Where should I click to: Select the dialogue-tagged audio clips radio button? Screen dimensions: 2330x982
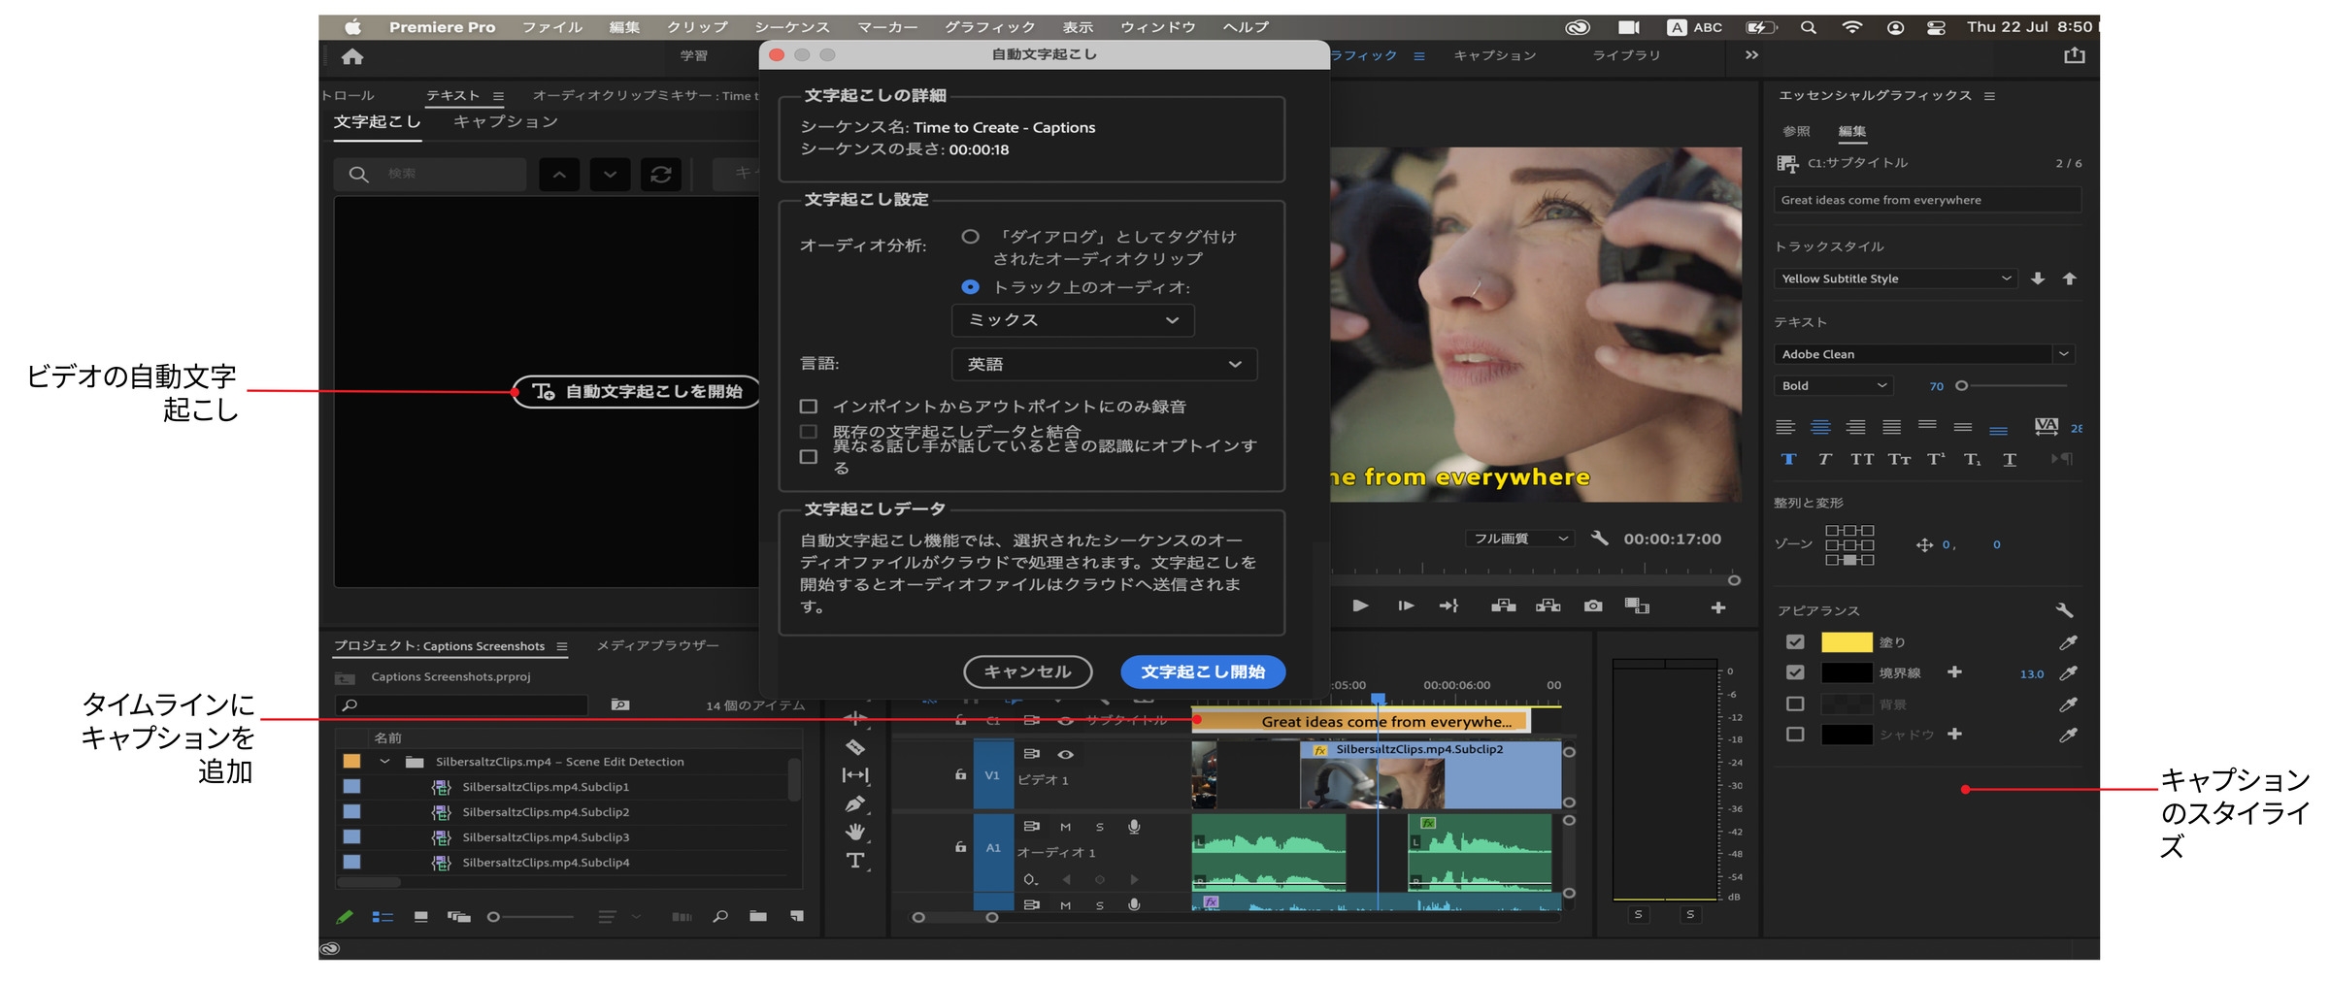point(970,237)
